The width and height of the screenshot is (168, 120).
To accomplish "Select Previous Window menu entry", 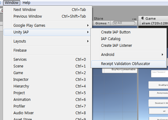I will [48, 16].
